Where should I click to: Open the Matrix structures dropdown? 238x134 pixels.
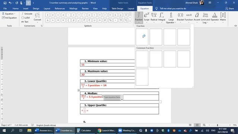(x=223, y=18)
